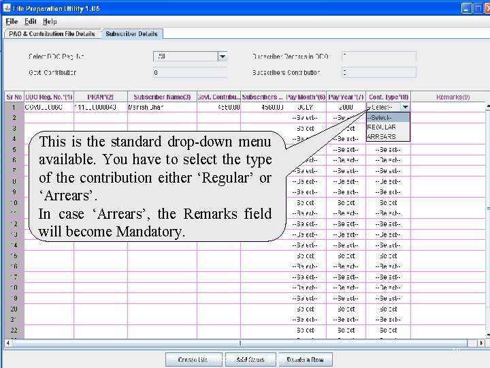Click the Create File button

[194, 360]
